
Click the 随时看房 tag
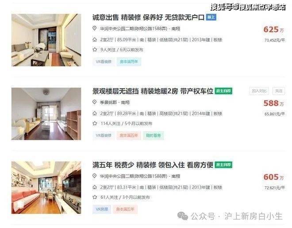(x=154, y=135)
